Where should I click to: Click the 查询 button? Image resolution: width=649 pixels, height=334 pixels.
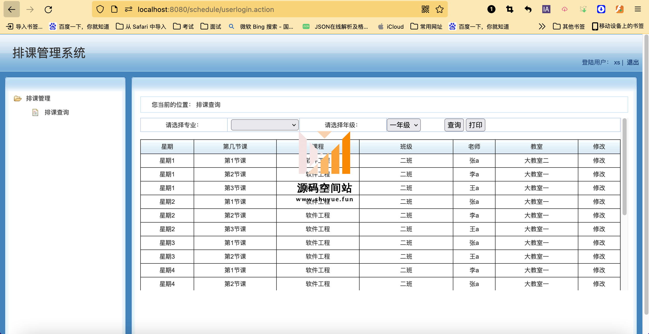[454, 125]
